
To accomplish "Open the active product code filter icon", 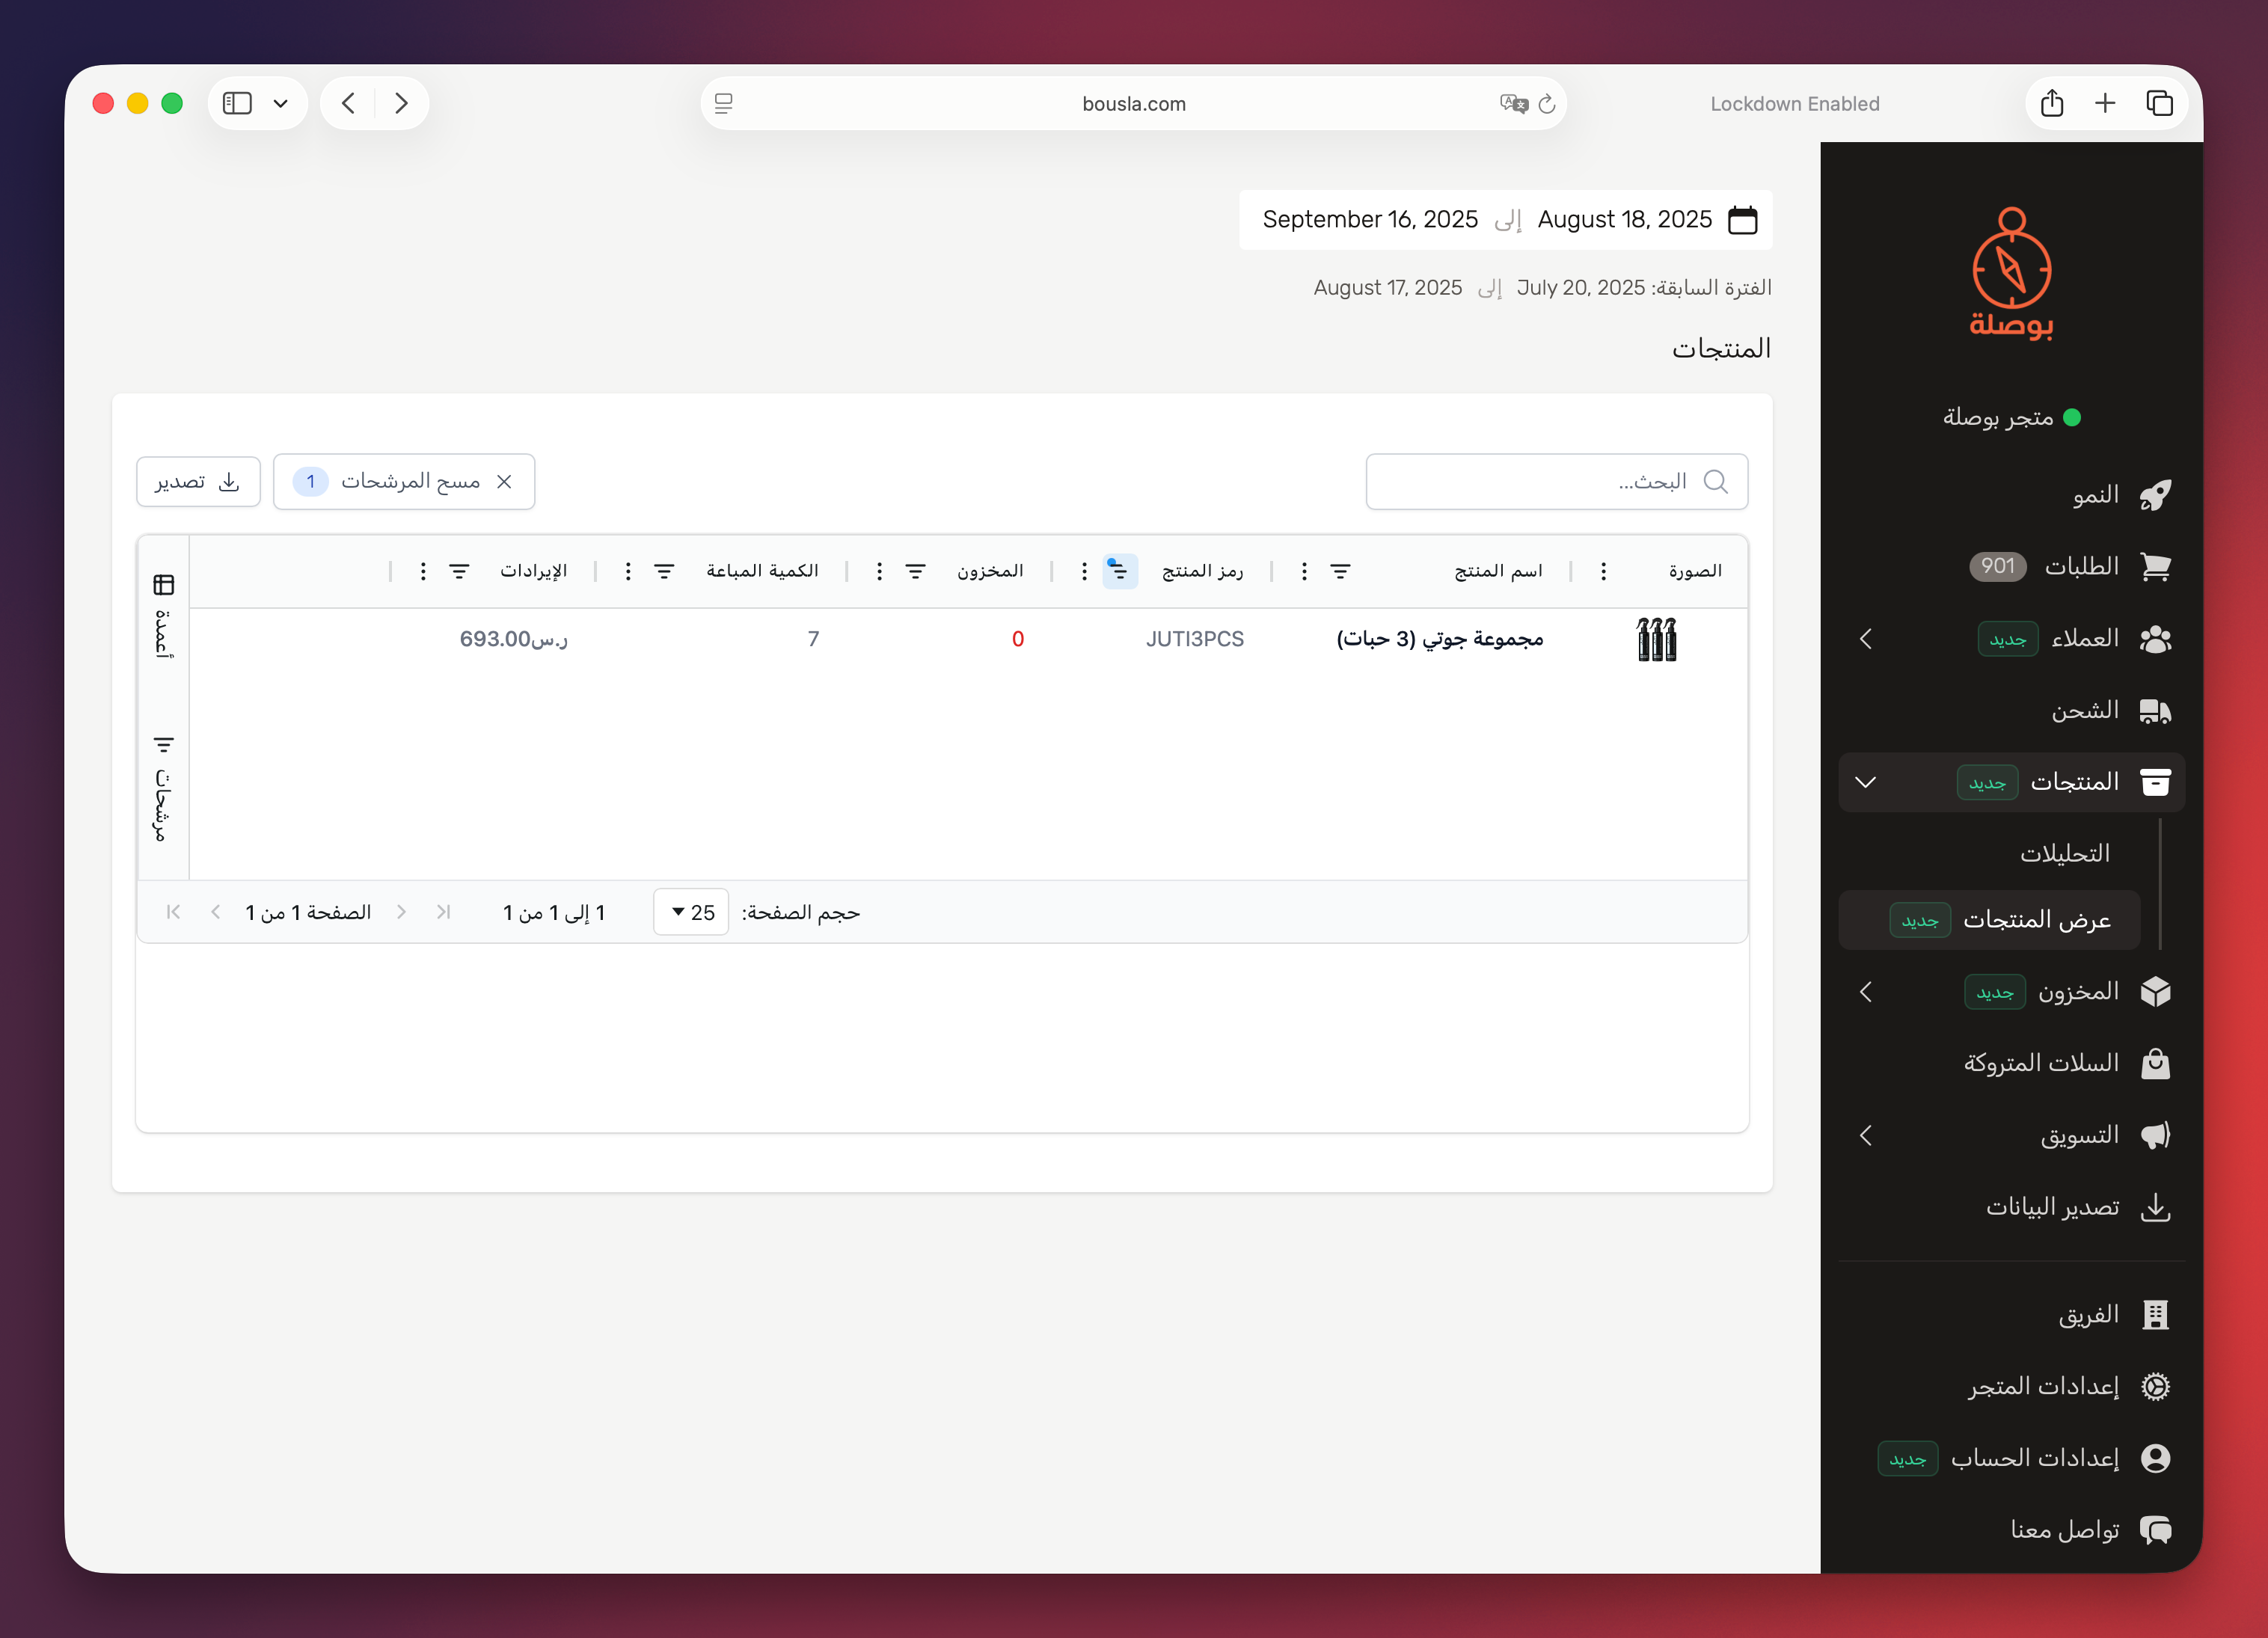I will (x=1119, y=570).
